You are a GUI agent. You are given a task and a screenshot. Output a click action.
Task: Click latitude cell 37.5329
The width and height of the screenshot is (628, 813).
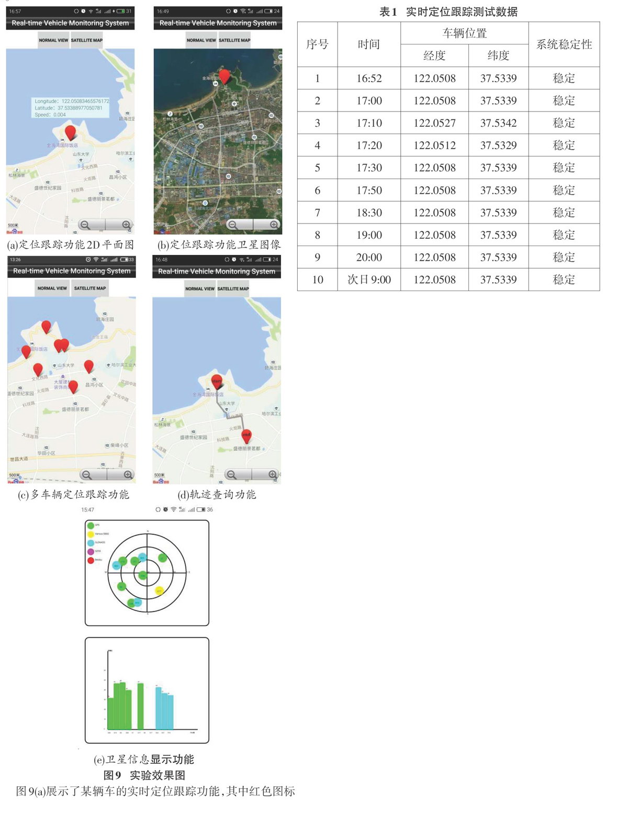[498, 146]
